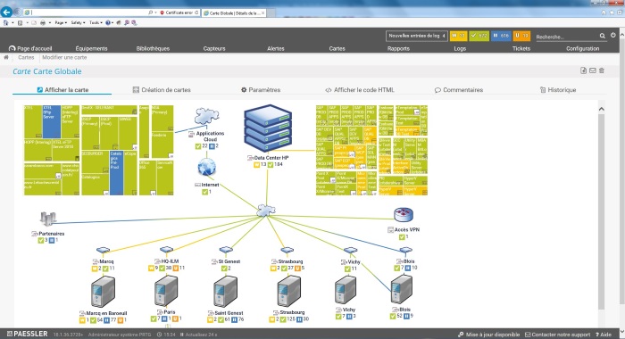Open the browser Page dropdown menu
The image size is (625, 339).
pos(61,22)
